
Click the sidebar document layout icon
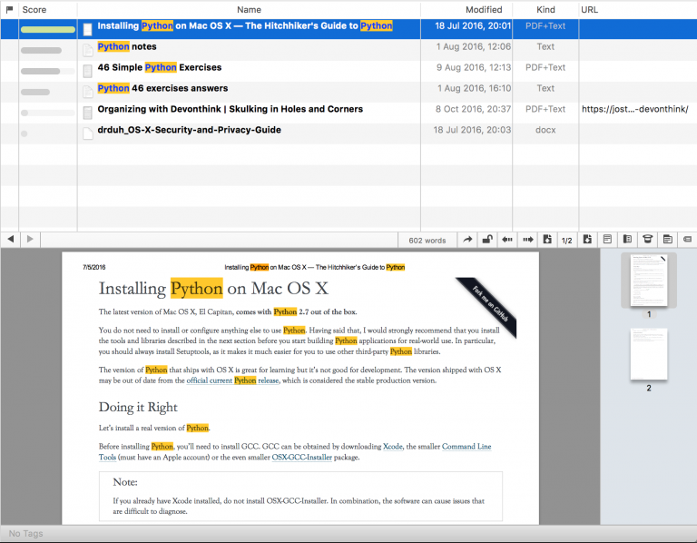[x=627, y=240]
